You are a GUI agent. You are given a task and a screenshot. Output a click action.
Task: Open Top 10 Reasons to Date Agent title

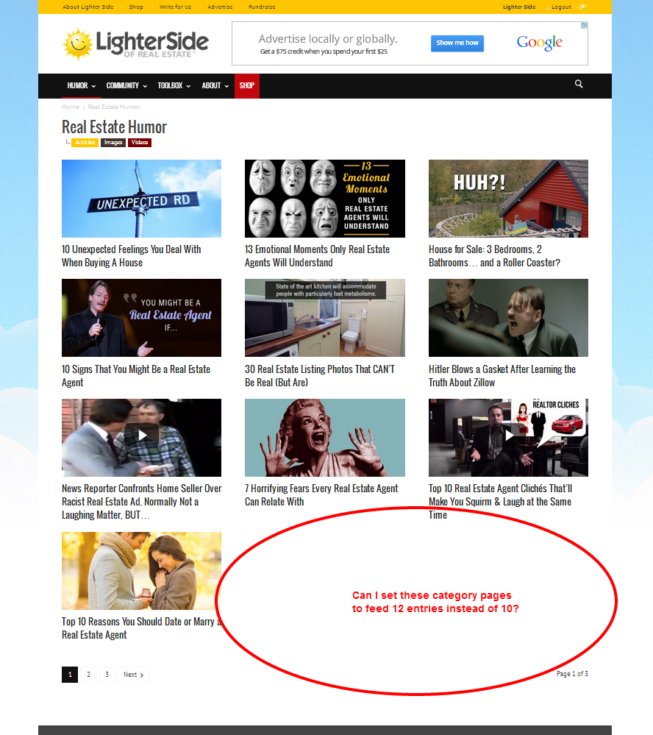141,628
